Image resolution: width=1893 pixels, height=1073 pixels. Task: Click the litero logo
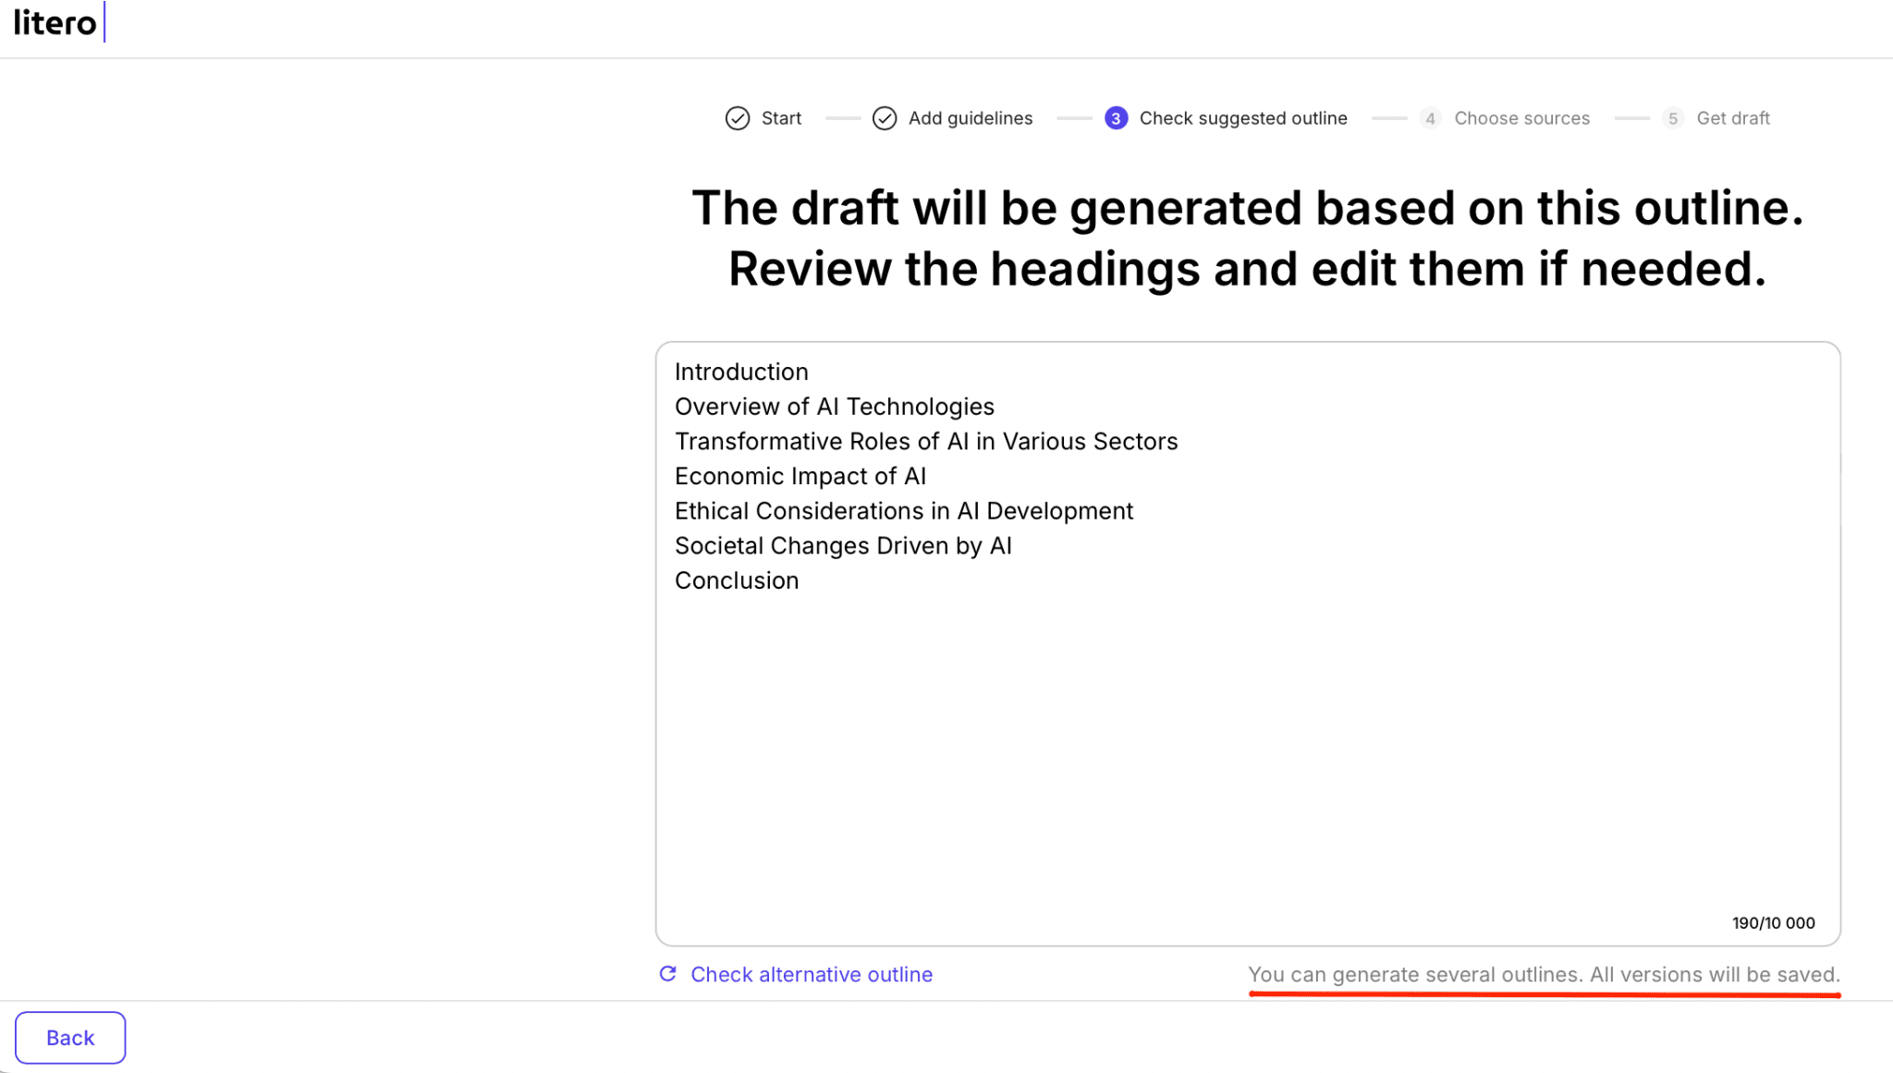(54, 23)
